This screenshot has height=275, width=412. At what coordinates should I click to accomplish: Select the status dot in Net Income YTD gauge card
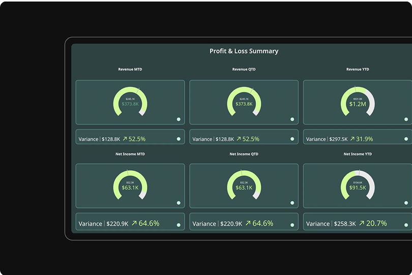pos(406,203)
